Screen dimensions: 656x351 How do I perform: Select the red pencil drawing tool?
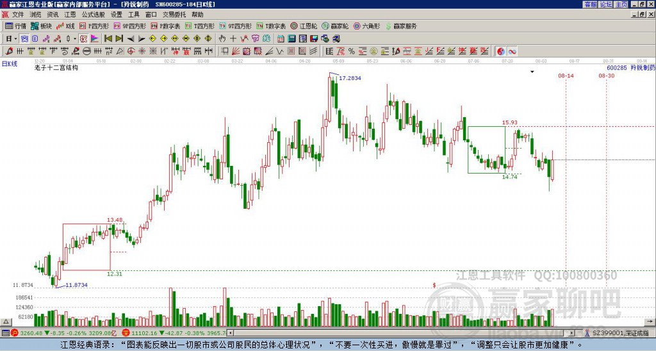(x=9, y=51)
